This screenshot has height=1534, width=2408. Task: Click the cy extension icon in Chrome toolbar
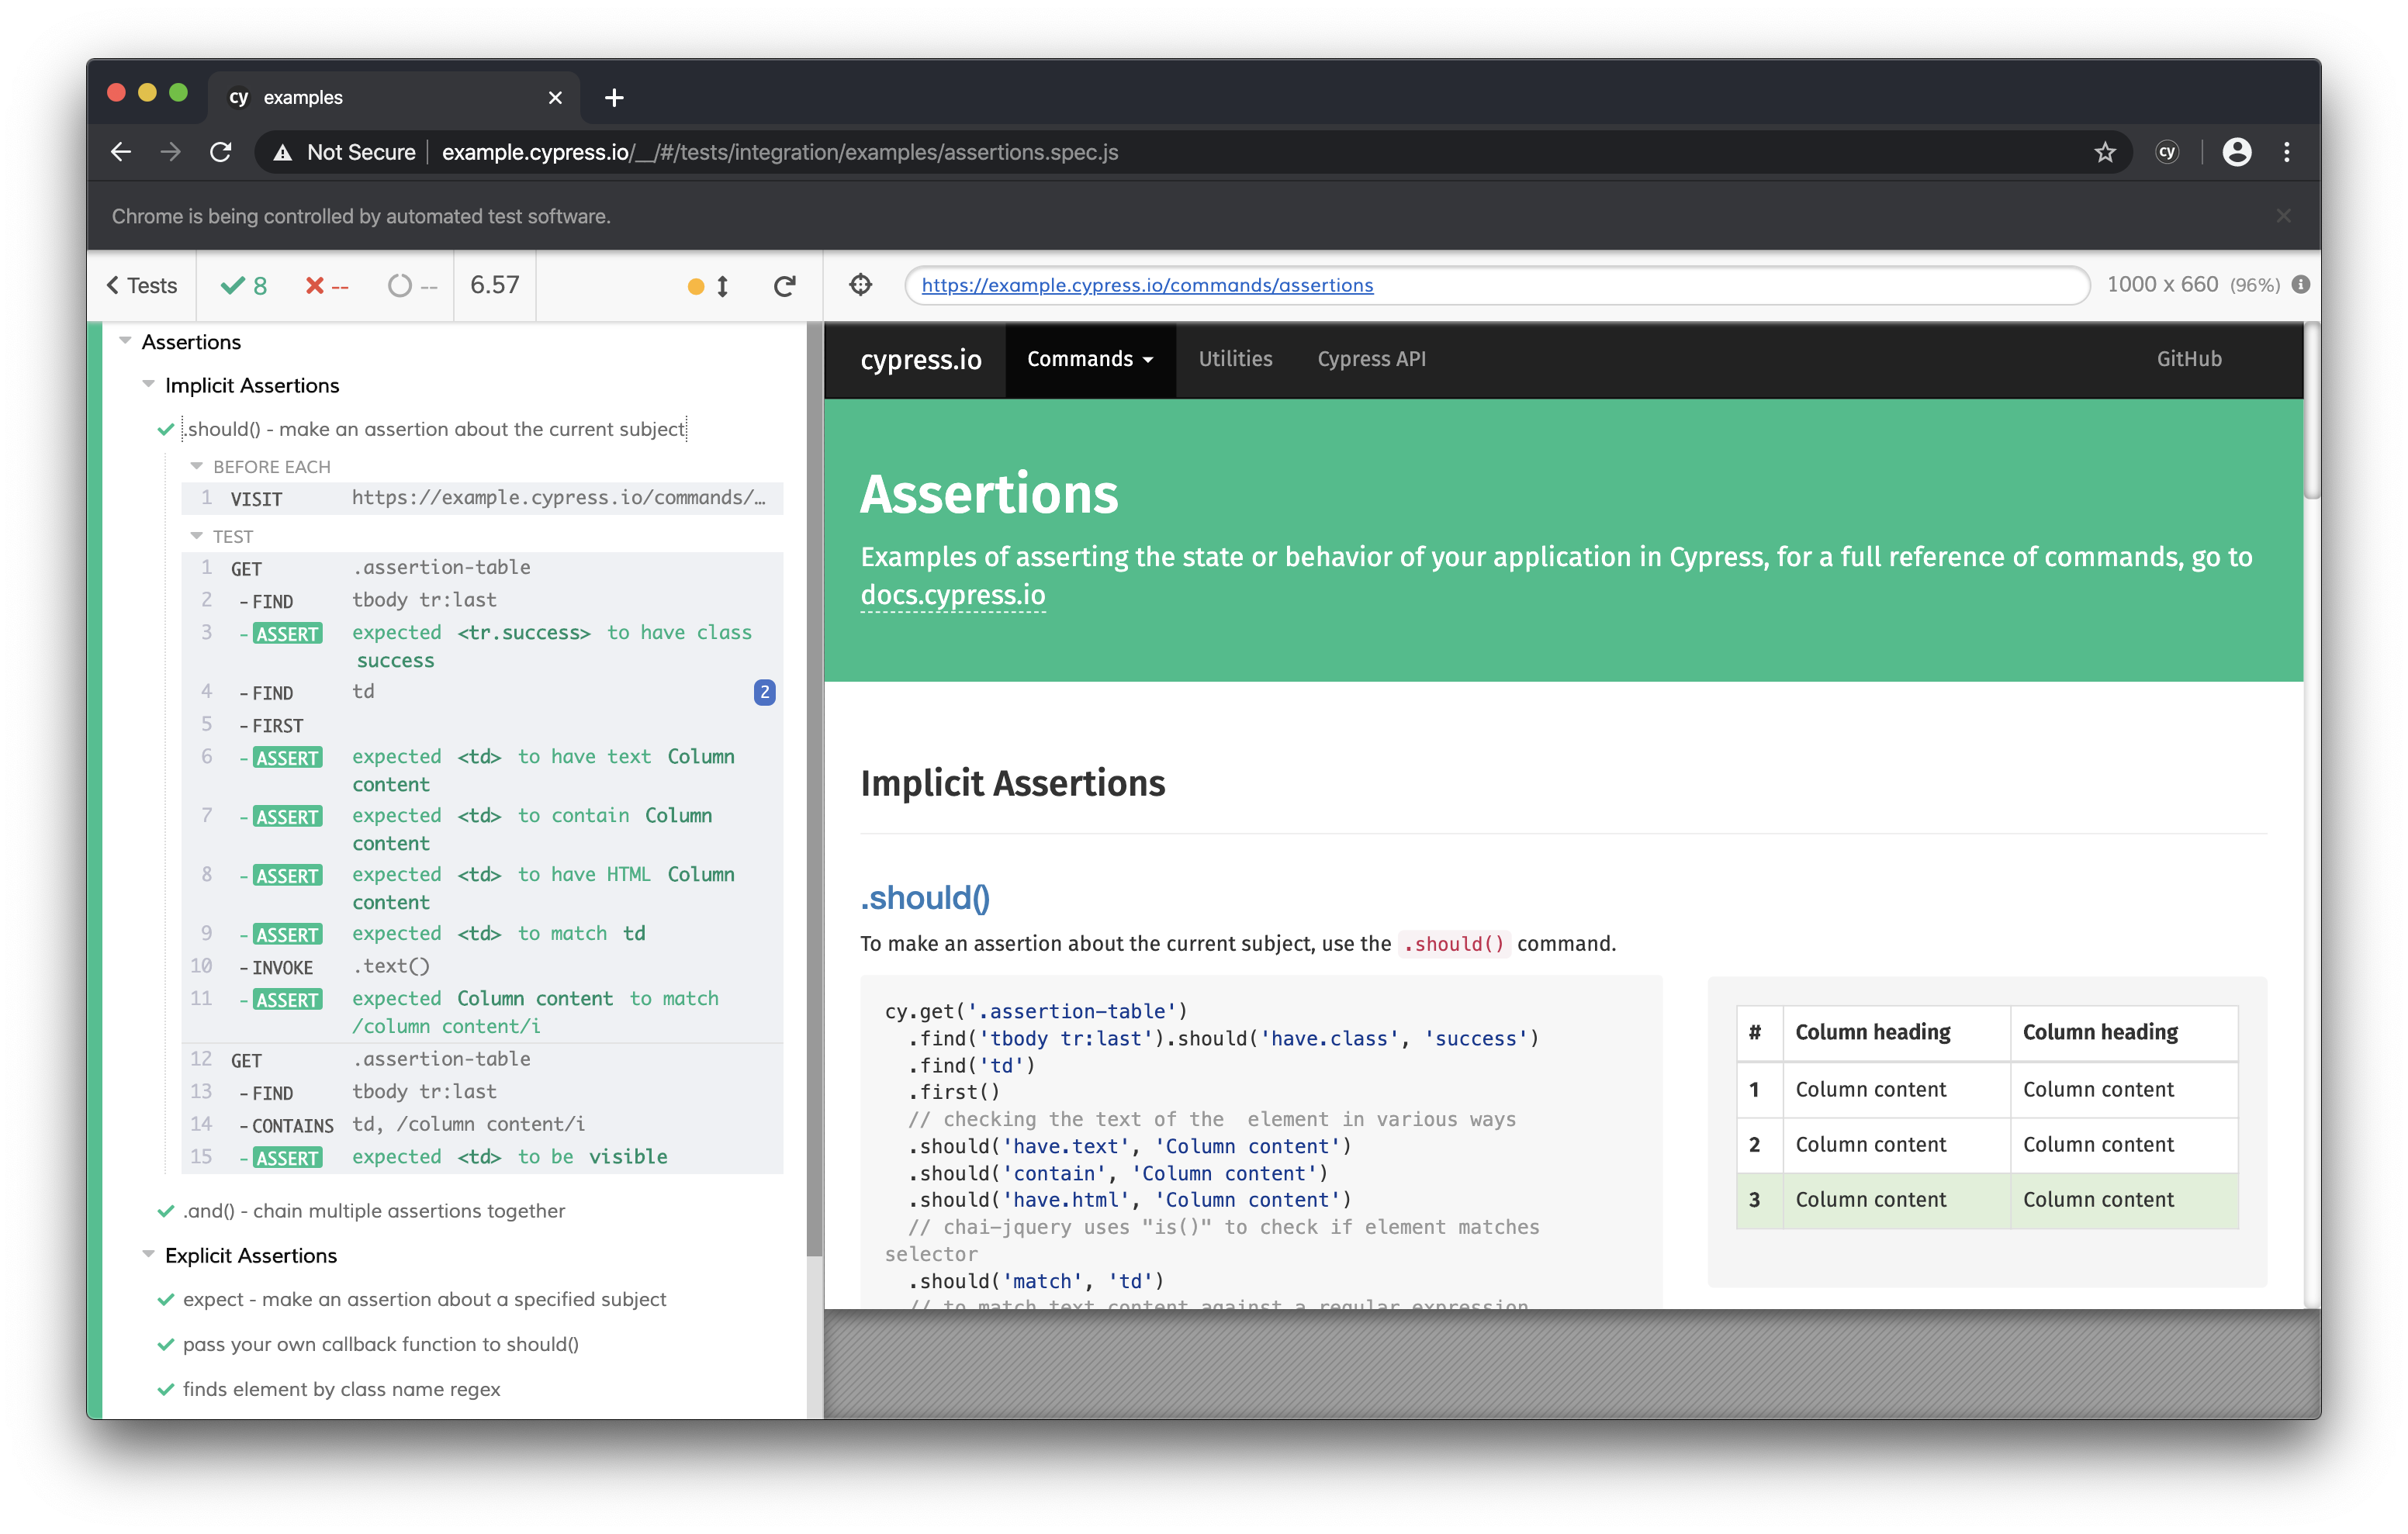pyautogui.click(x=2168, y=152)
